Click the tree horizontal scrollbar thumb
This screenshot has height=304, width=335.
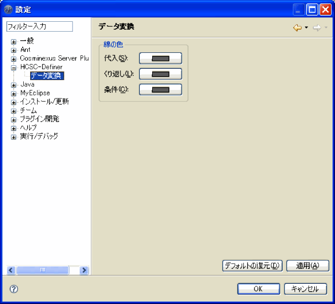coord(42,270)
